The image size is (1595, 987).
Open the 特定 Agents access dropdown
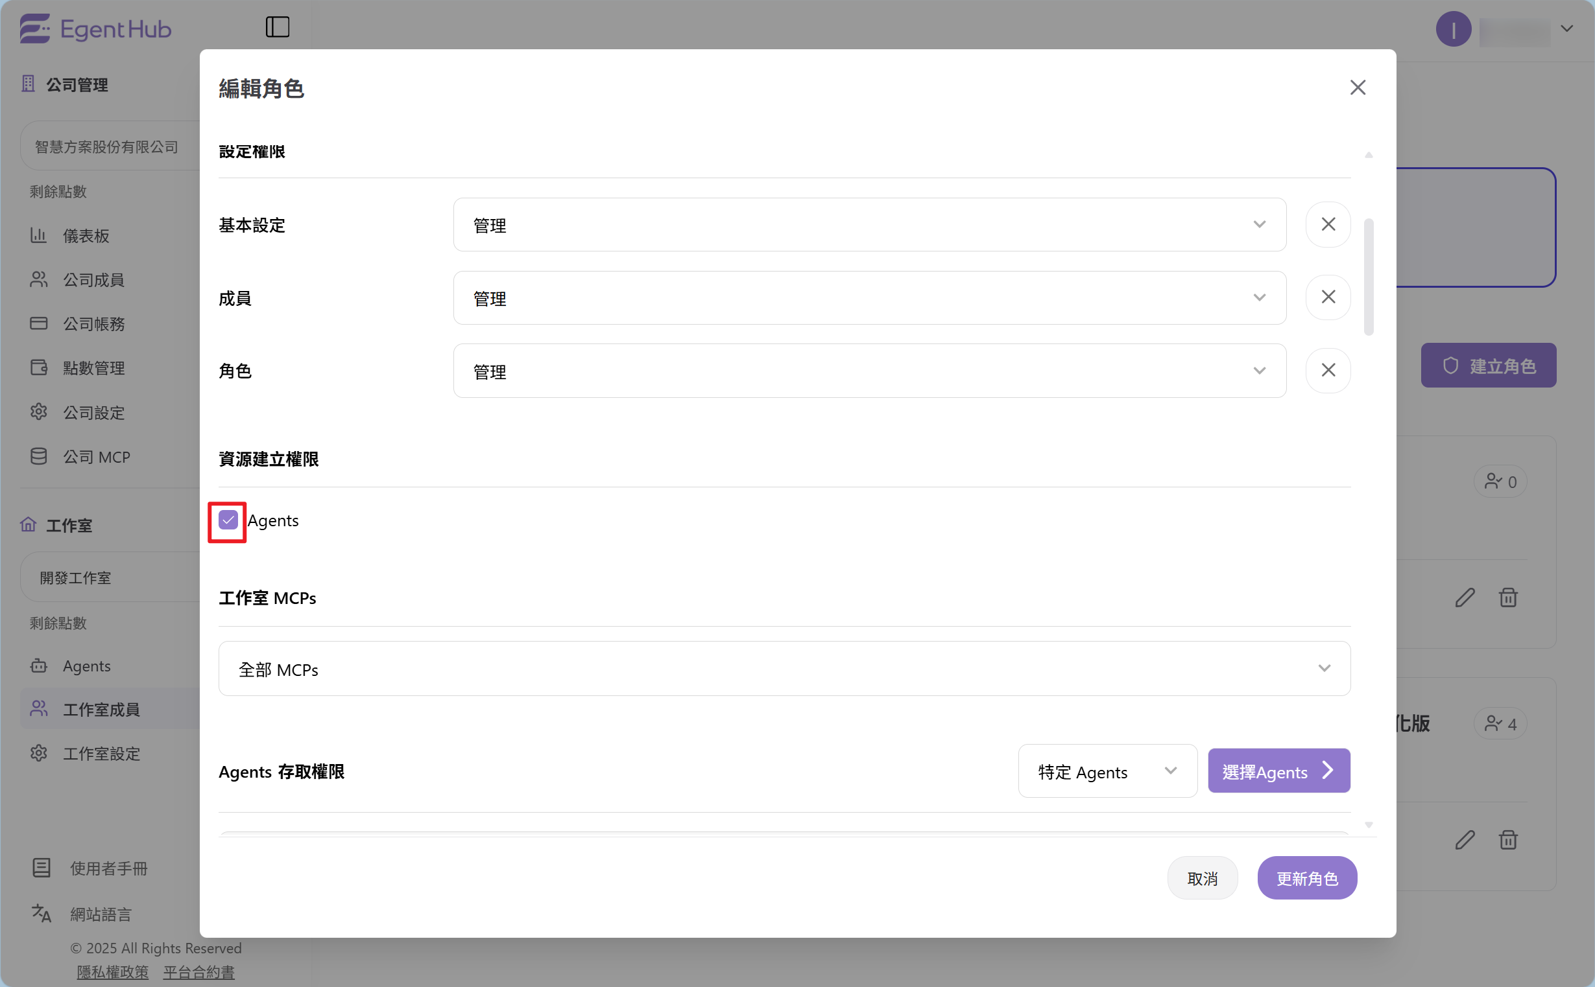tap(1107, 771)
